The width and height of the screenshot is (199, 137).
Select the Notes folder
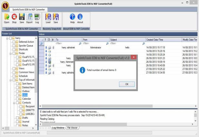[x=25, y=125]
